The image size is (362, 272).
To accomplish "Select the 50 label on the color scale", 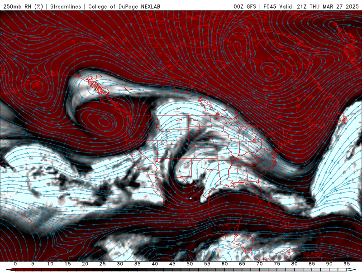I will [190, 264].
